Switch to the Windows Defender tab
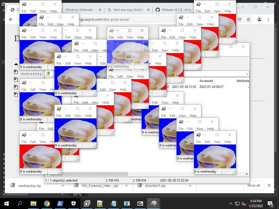Image resolution: width=279 pixels, height=209 pixels. (x=80, y=10)
